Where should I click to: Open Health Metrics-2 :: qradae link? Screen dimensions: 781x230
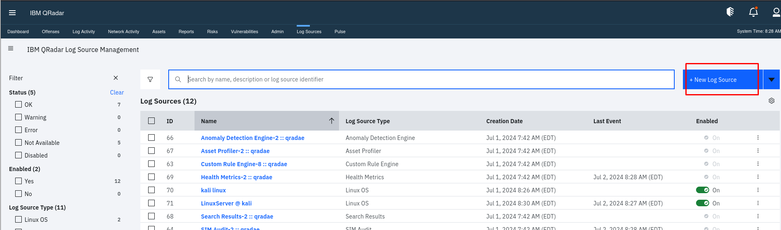[x=237, y=177]
